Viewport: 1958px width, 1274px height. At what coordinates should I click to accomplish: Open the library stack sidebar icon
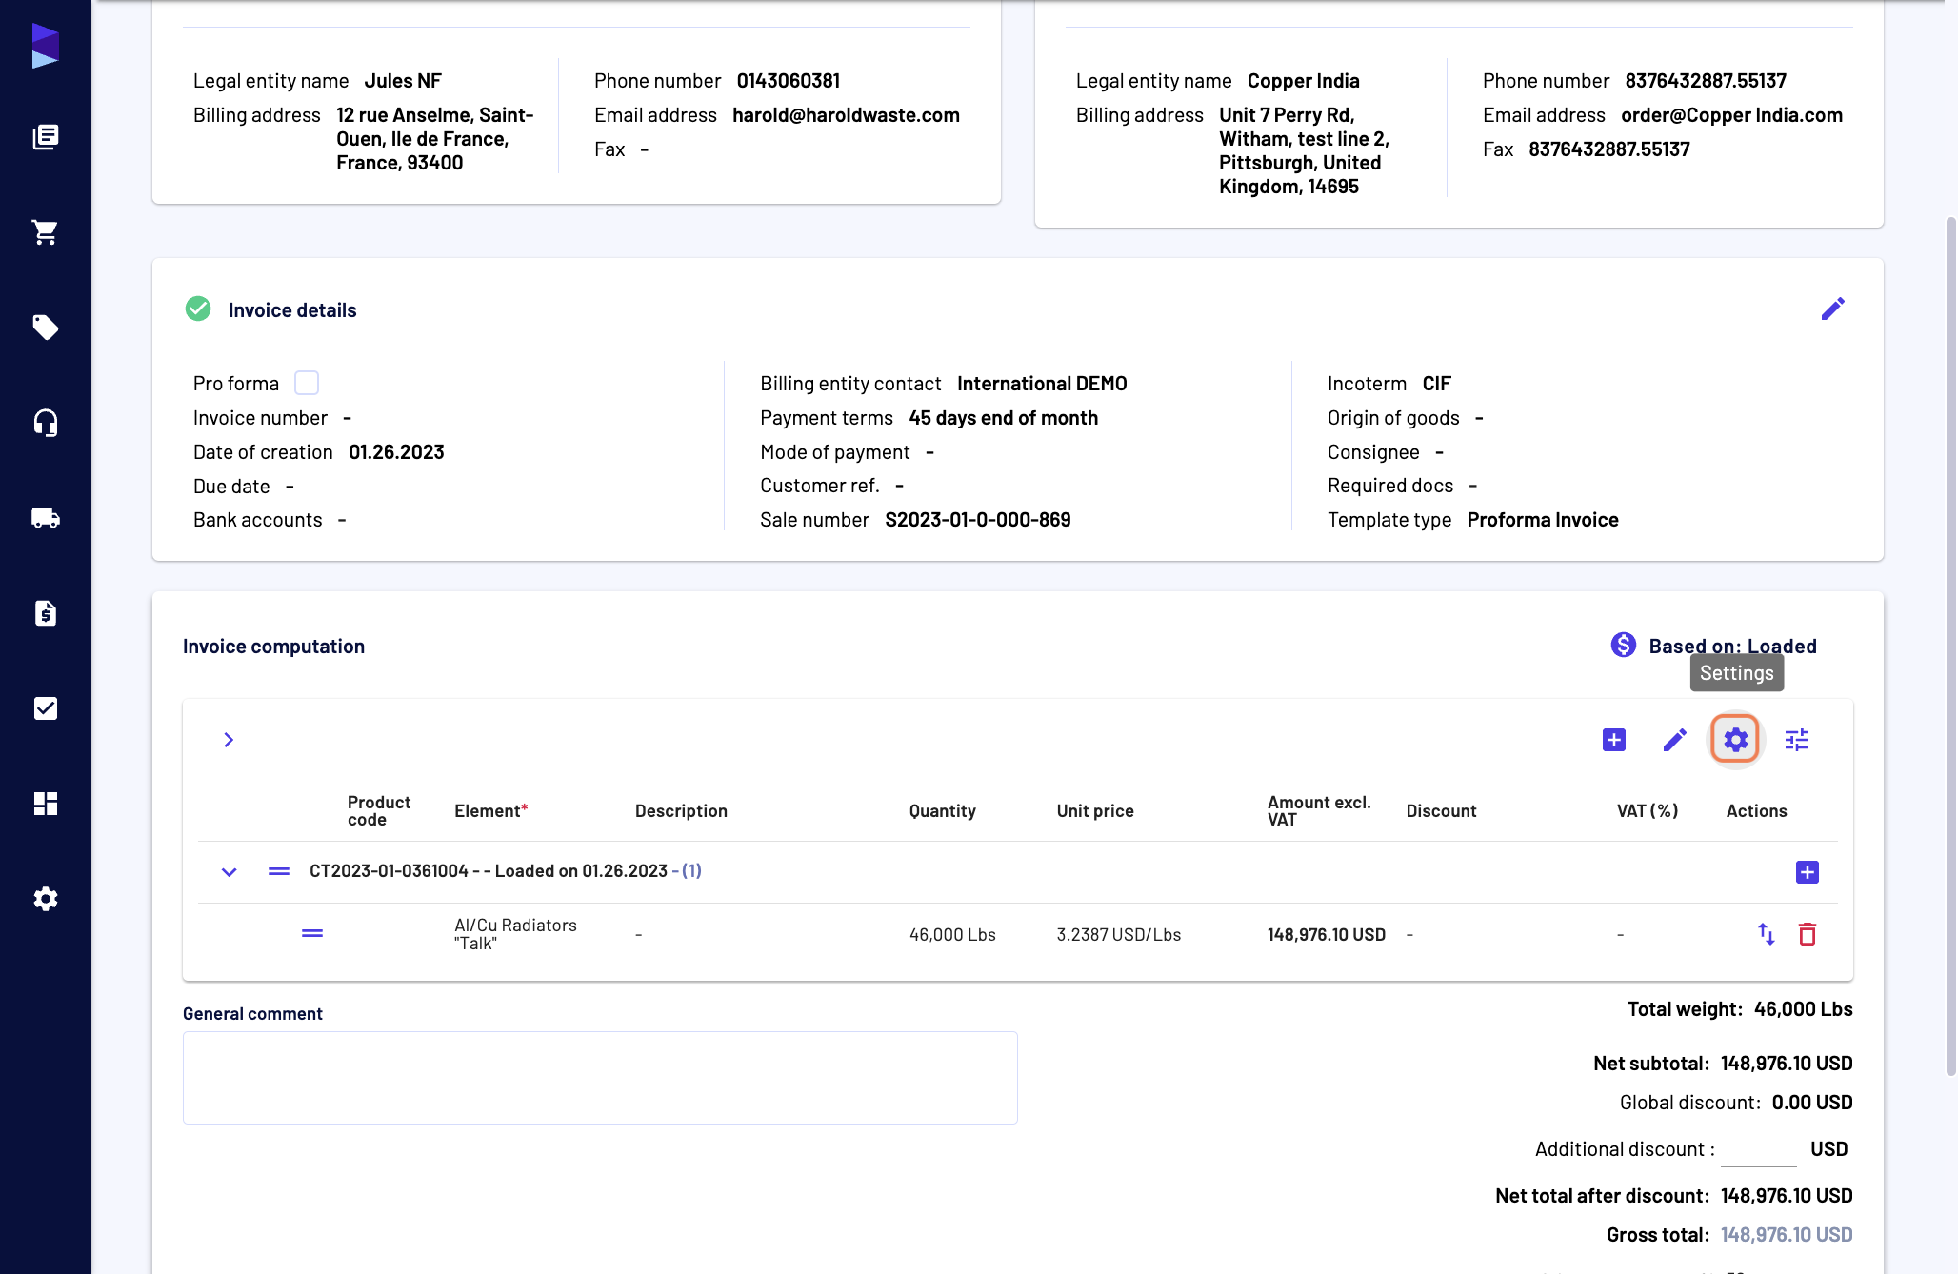tap(45, 137)
